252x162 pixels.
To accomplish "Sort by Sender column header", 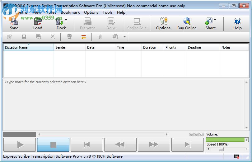I will pyautogui.click(x=69, y=47).
